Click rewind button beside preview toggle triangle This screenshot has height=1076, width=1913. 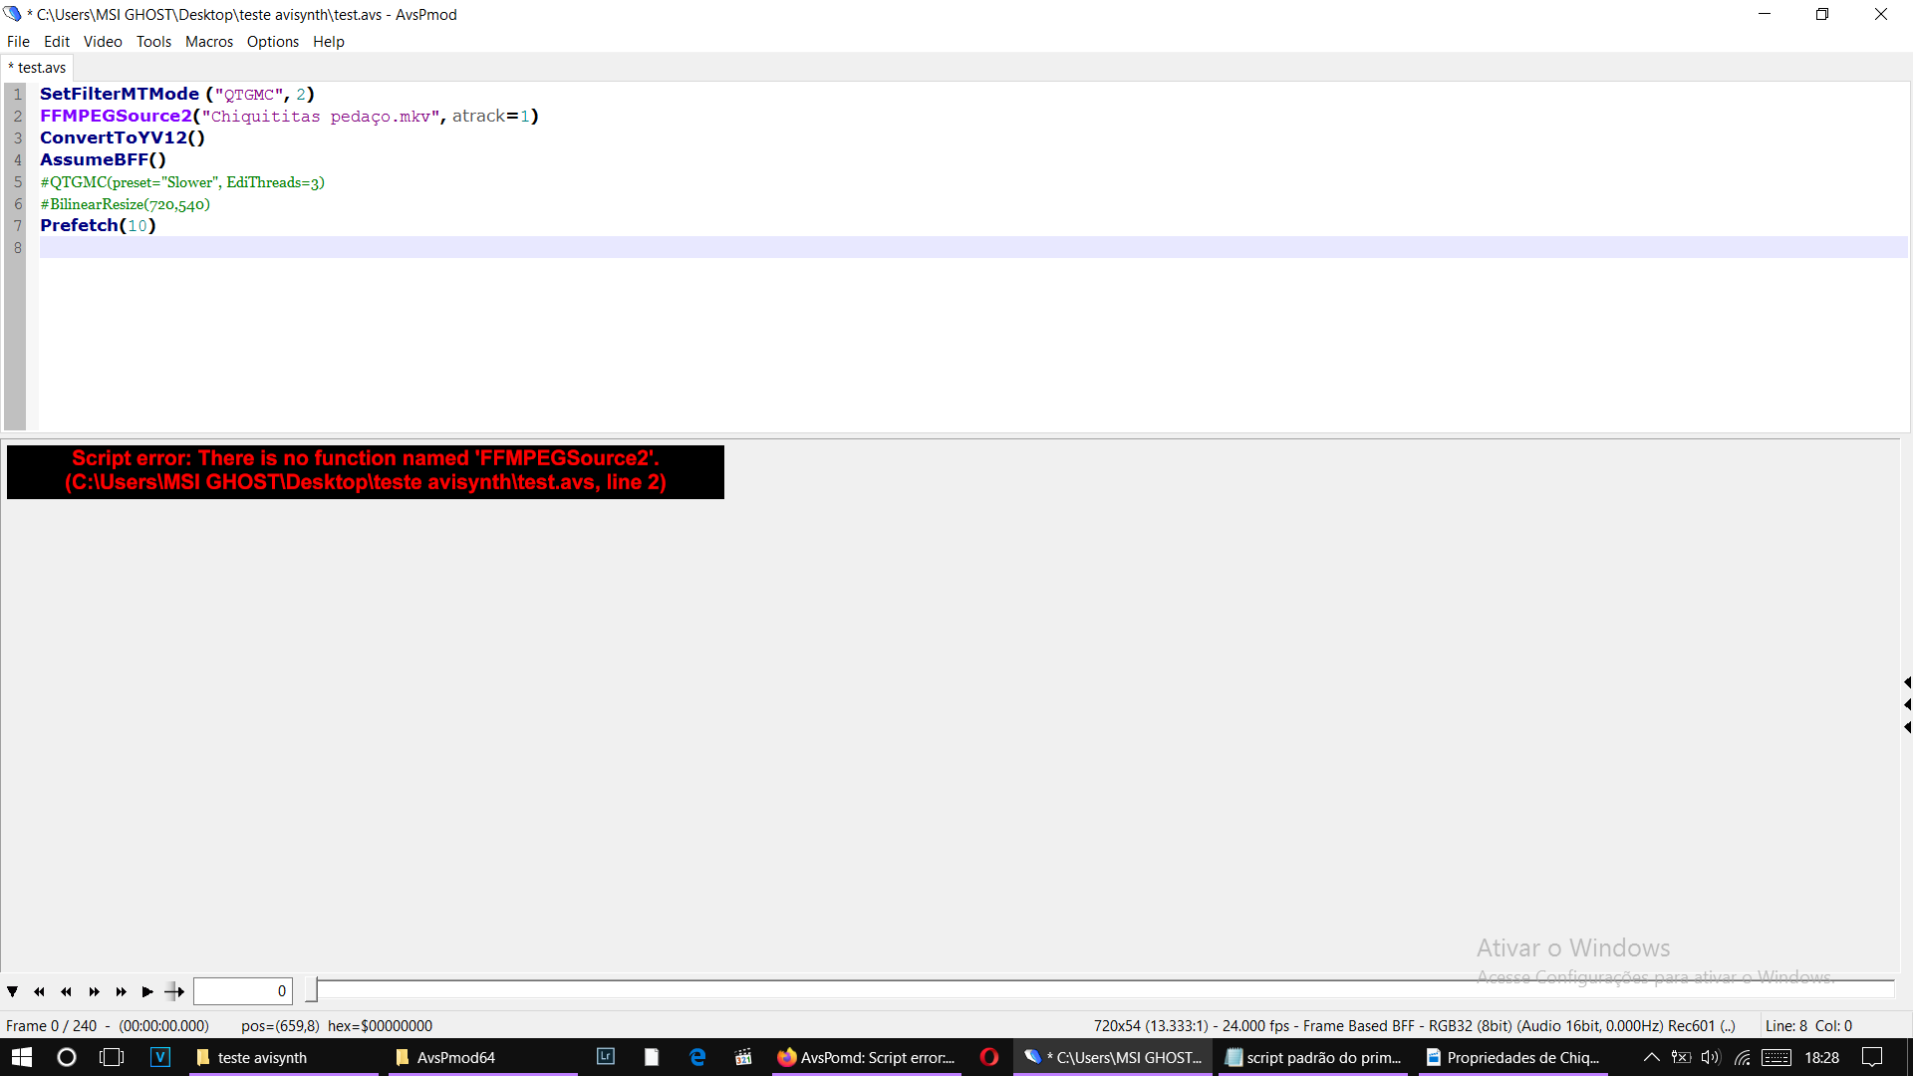[39, 991]
